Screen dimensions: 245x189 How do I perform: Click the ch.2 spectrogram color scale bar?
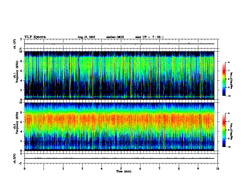coord(224,130)
